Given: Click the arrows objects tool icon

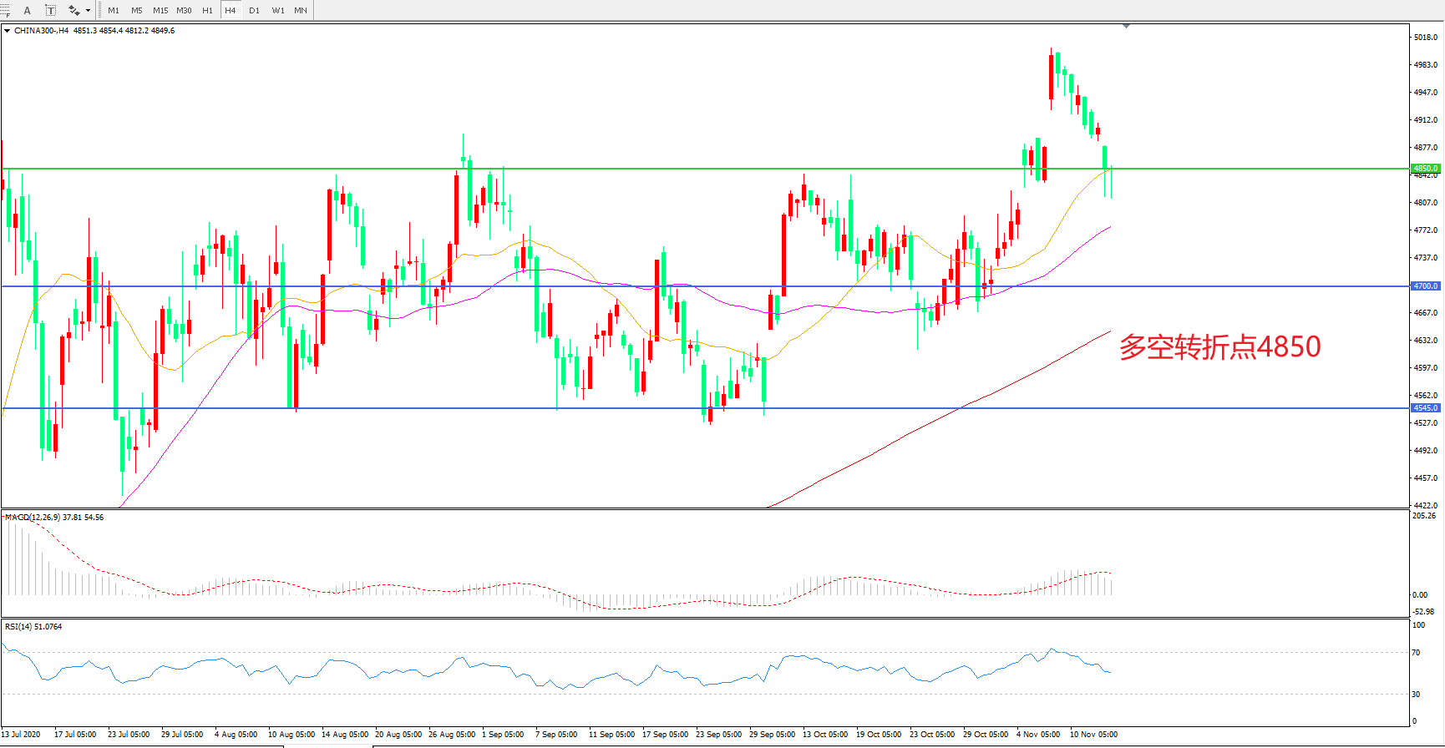Looking at the screenshot, I should click(x=74, y=10).
